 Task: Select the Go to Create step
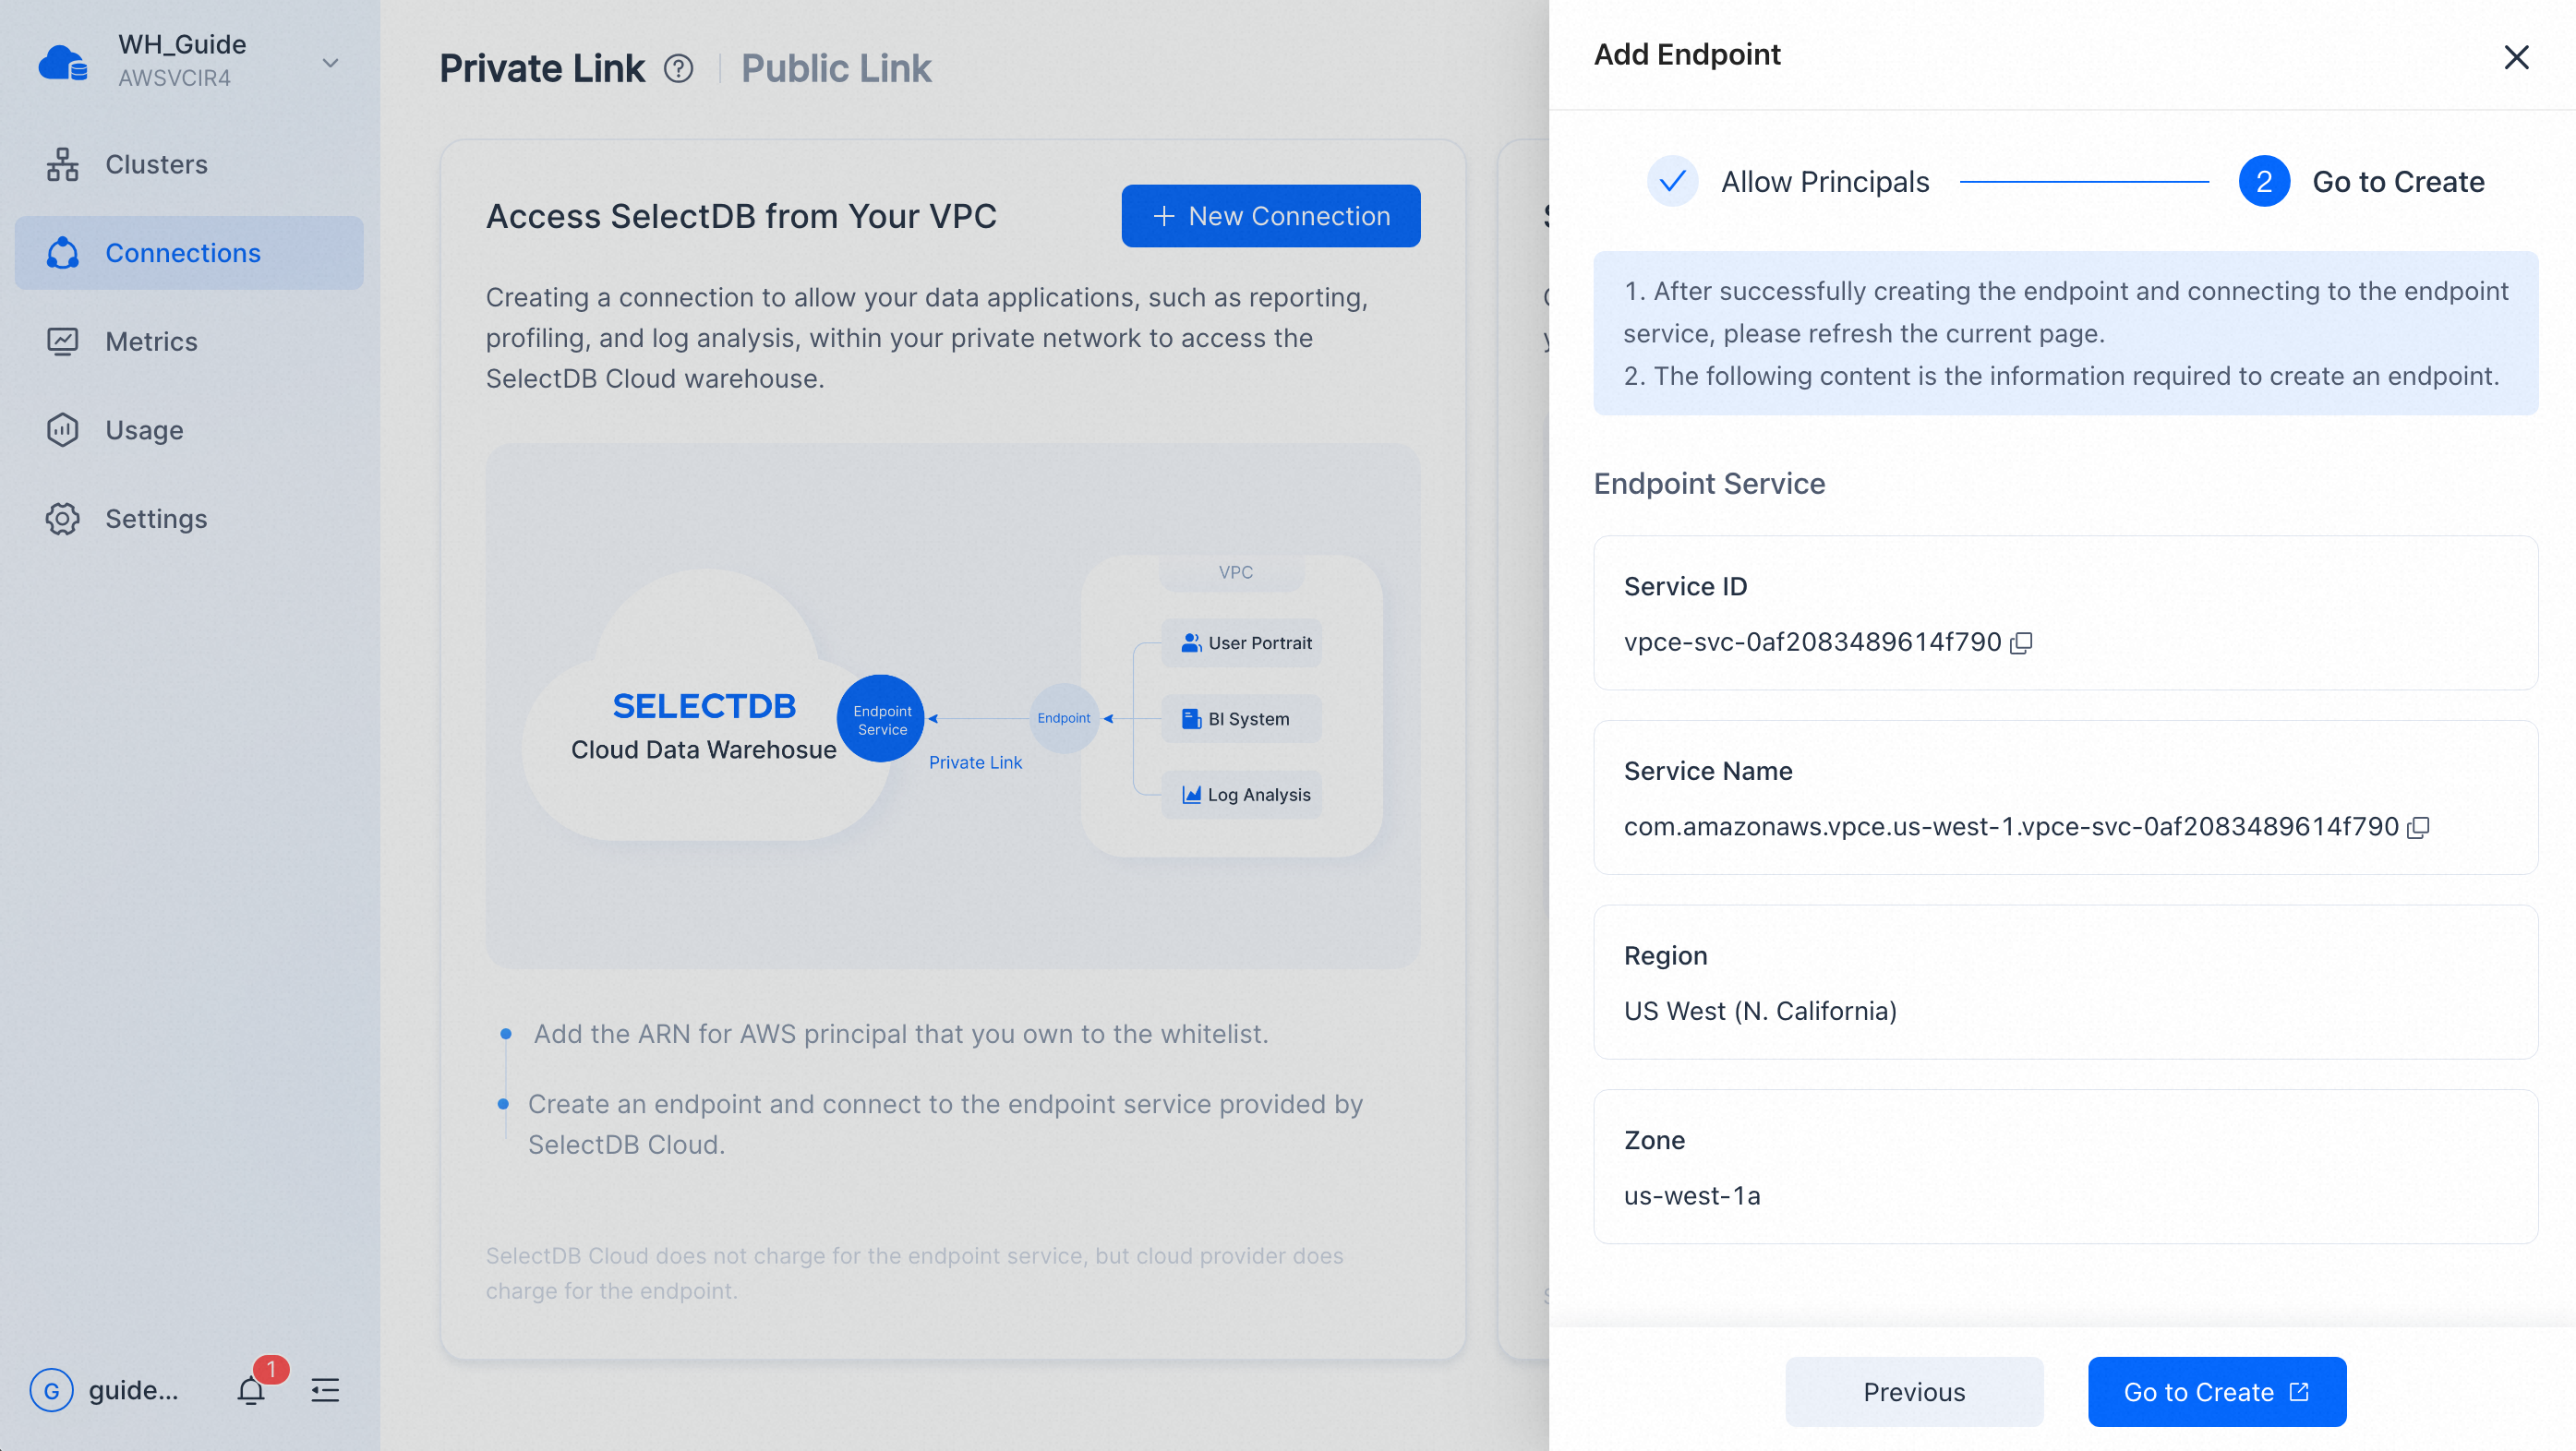(2361, 182)
